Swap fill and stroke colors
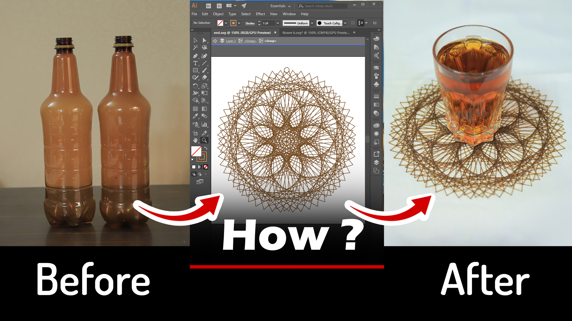572x321 pixels. click(206, 148)
